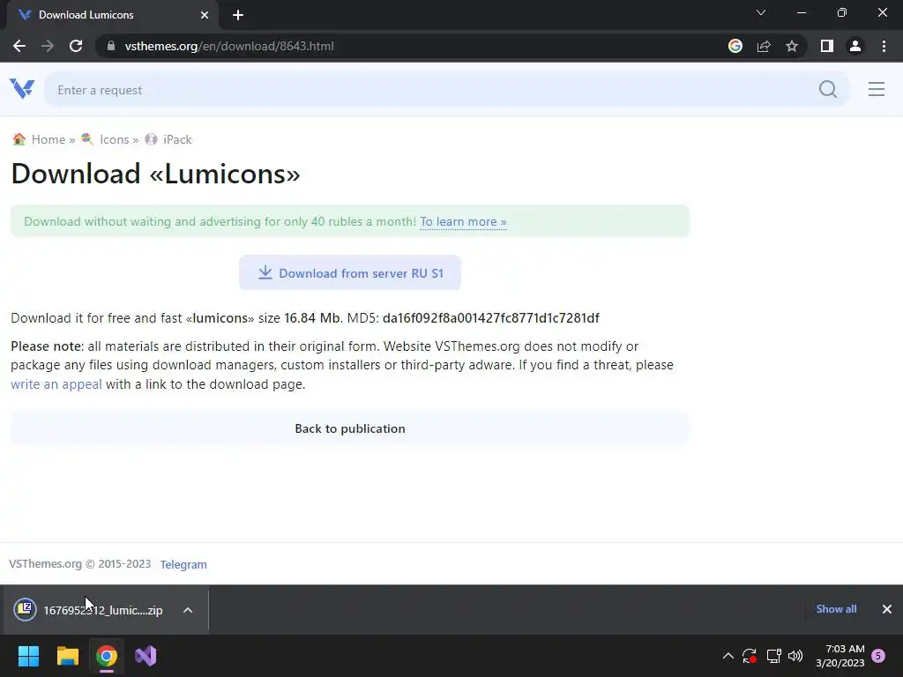Open File Explorer from taskbar
Viewport: 903px width, 677px height.
coord(67,656)
